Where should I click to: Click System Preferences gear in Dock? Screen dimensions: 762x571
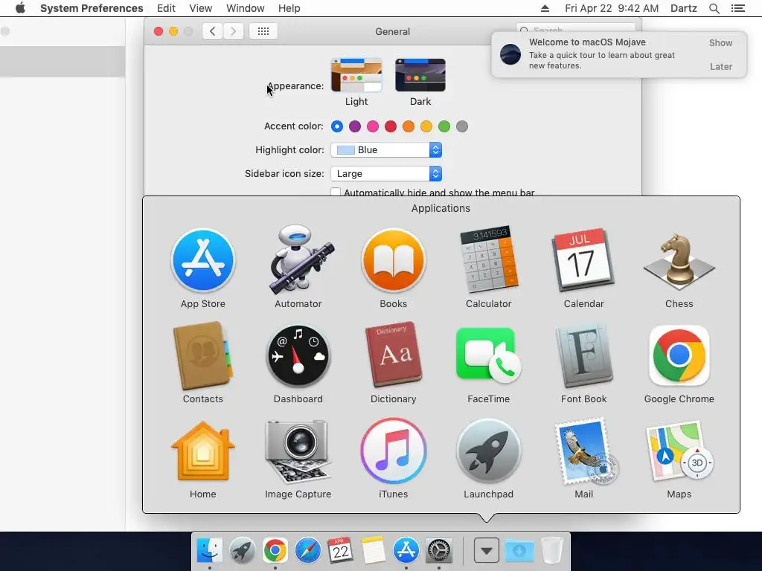439,551
